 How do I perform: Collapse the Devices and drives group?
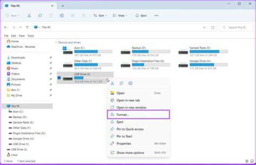(x=56, y=42)
